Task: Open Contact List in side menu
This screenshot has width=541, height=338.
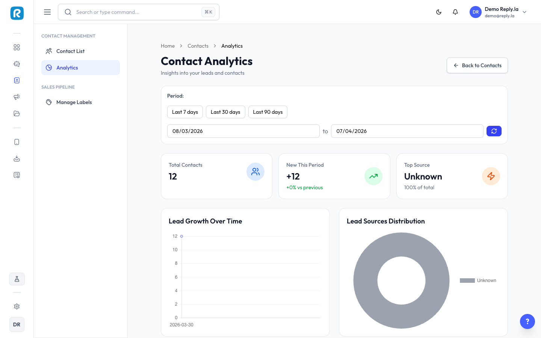Action: [80, 51]
